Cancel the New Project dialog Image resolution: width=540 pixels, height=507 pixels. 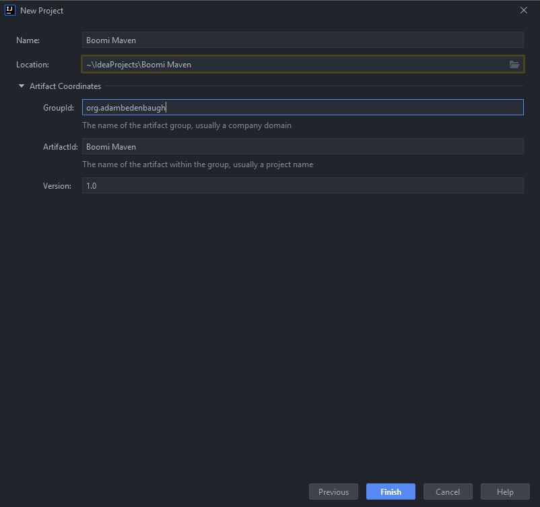pyautogui.click(x=448, y=491)
